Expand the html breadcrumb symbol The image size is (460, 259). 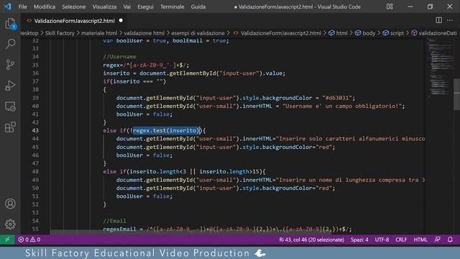point(339,33)
